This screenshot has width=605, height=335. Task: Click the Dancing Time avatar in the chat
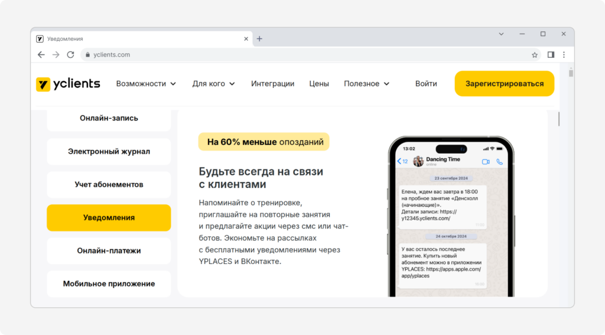418,161
